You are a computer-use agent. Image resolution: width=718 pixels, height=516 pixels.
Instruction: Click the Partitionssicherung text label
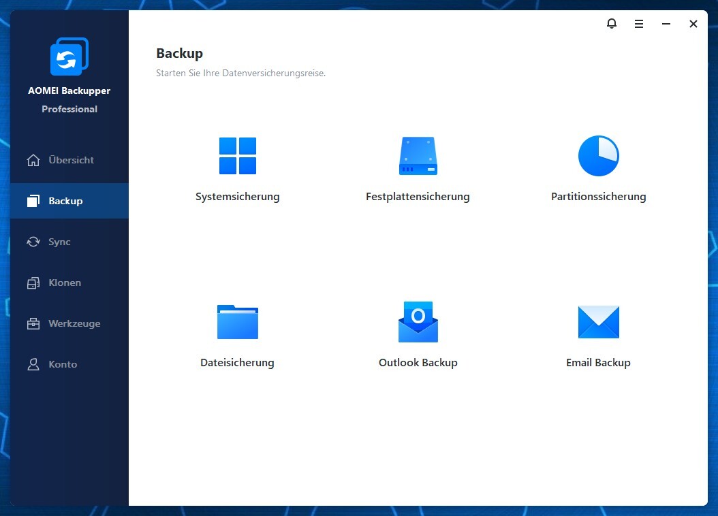click(598, 197)
